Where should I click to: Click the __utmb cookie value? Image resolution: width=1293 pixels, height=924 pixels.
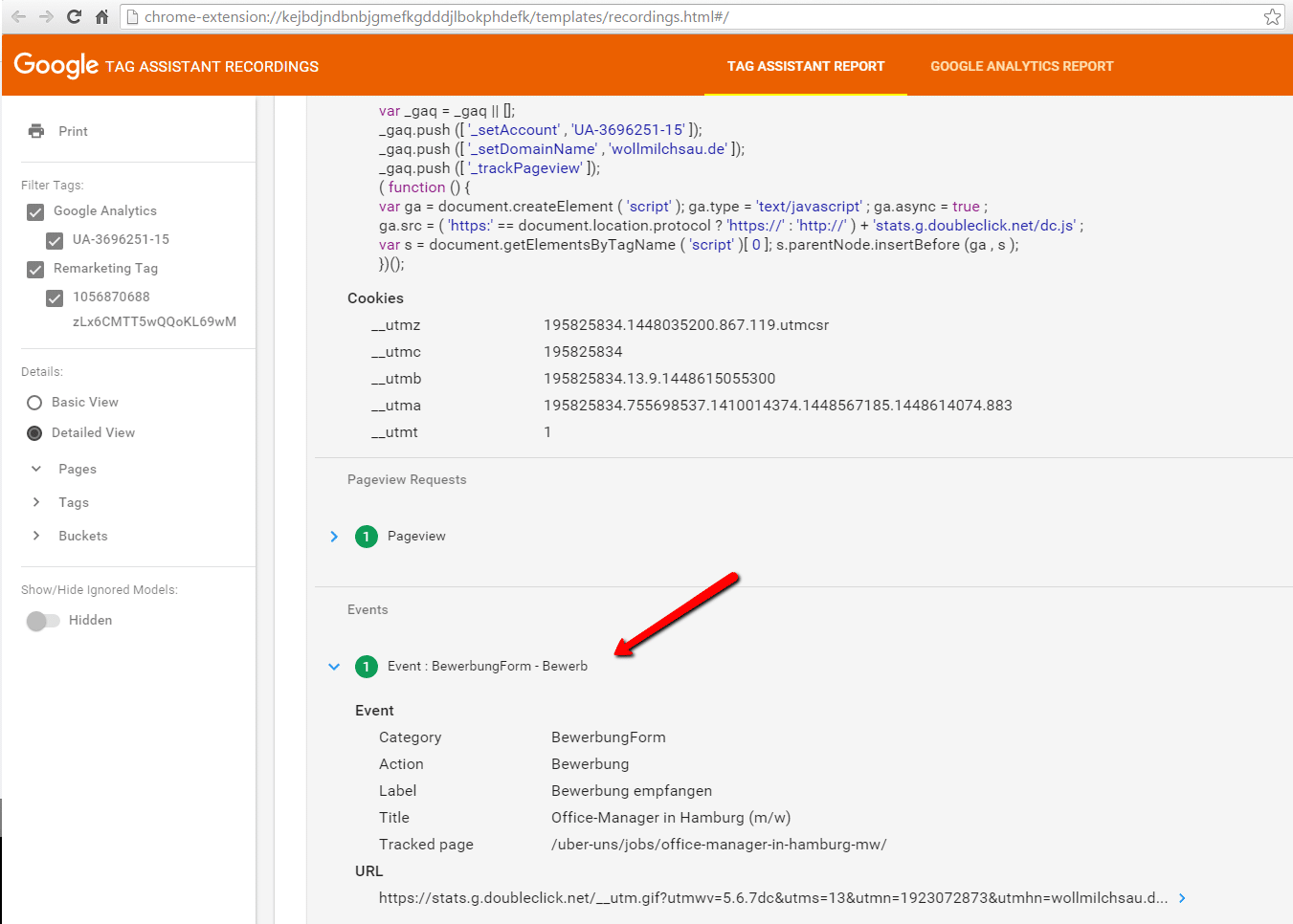pos(659,379)
